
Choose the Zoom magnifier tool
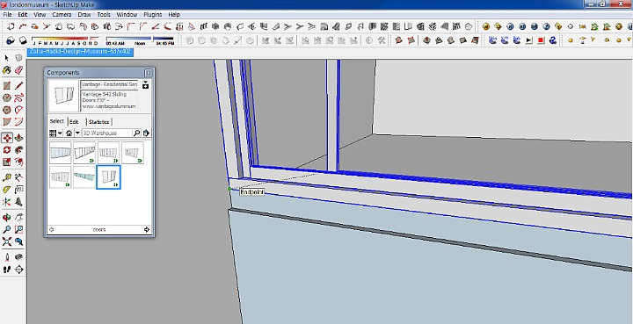(x=7, y=229)
